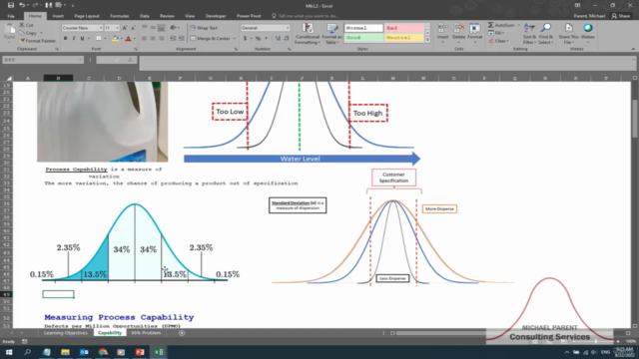Toggle top vertical alignment
Screen dimensions: 639x359
click(144, 28)
